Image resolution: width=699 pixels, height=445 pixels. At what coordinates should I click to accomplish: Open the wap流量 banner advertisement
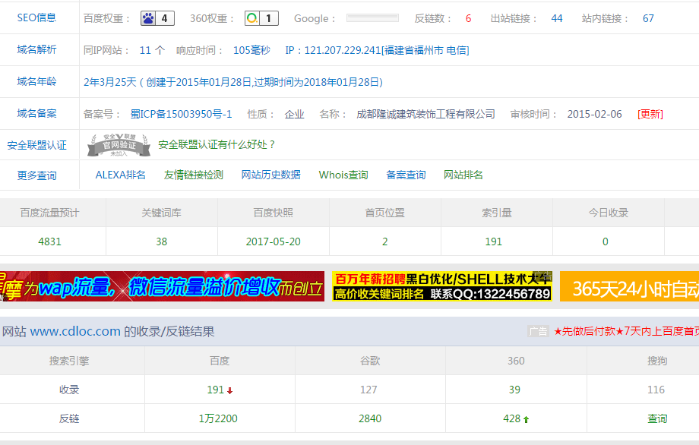pyautogui.click(x=162, y=286)
